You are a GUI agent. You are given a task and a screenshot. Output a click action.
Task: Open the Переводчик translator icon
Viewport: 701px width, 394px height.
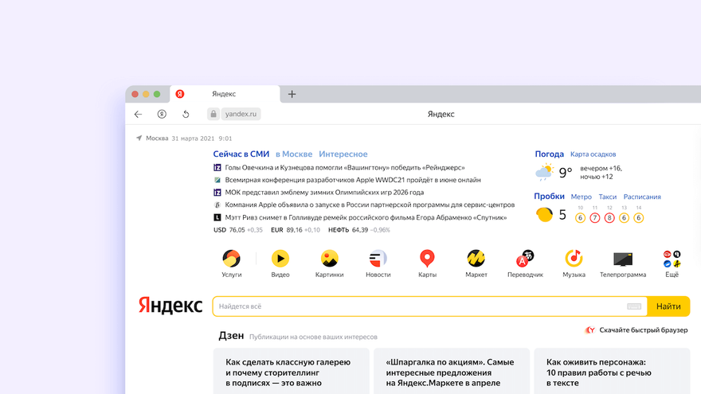[x=525, y=258]
